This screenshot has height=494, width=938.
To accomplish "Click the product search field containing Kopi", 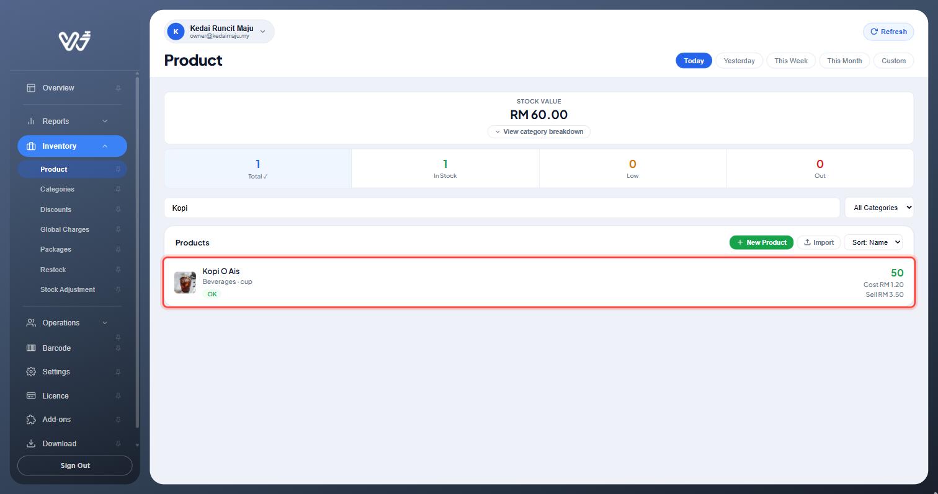I will tap(502, 208).
